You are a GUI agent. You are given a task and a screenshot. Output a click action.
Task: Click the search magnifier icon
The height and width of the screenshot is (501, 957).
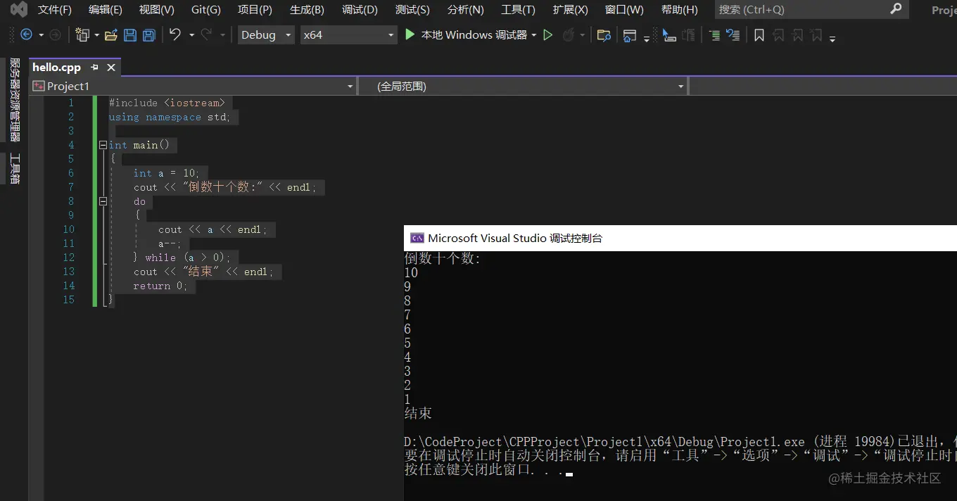(x=896, y=9)
